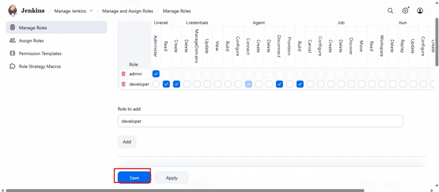The height and width of the screenshot is (192, 439).
Task: Open the settings gear icon in header
Action: tap(405, 11)
